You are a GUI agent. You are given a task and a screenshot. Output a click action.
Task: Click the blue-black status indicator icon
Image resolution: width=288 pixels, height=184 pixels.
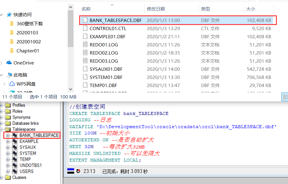(x=71, y=171)
